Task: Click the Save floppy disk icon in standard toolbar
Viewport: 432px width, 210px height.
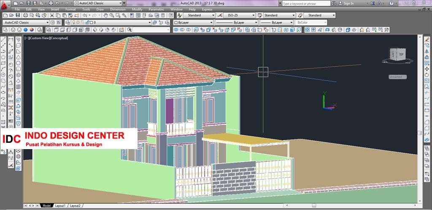Action: (17, 16)
